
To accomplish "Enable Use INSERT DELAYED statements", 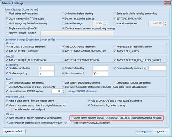I will tap(63, 83).
